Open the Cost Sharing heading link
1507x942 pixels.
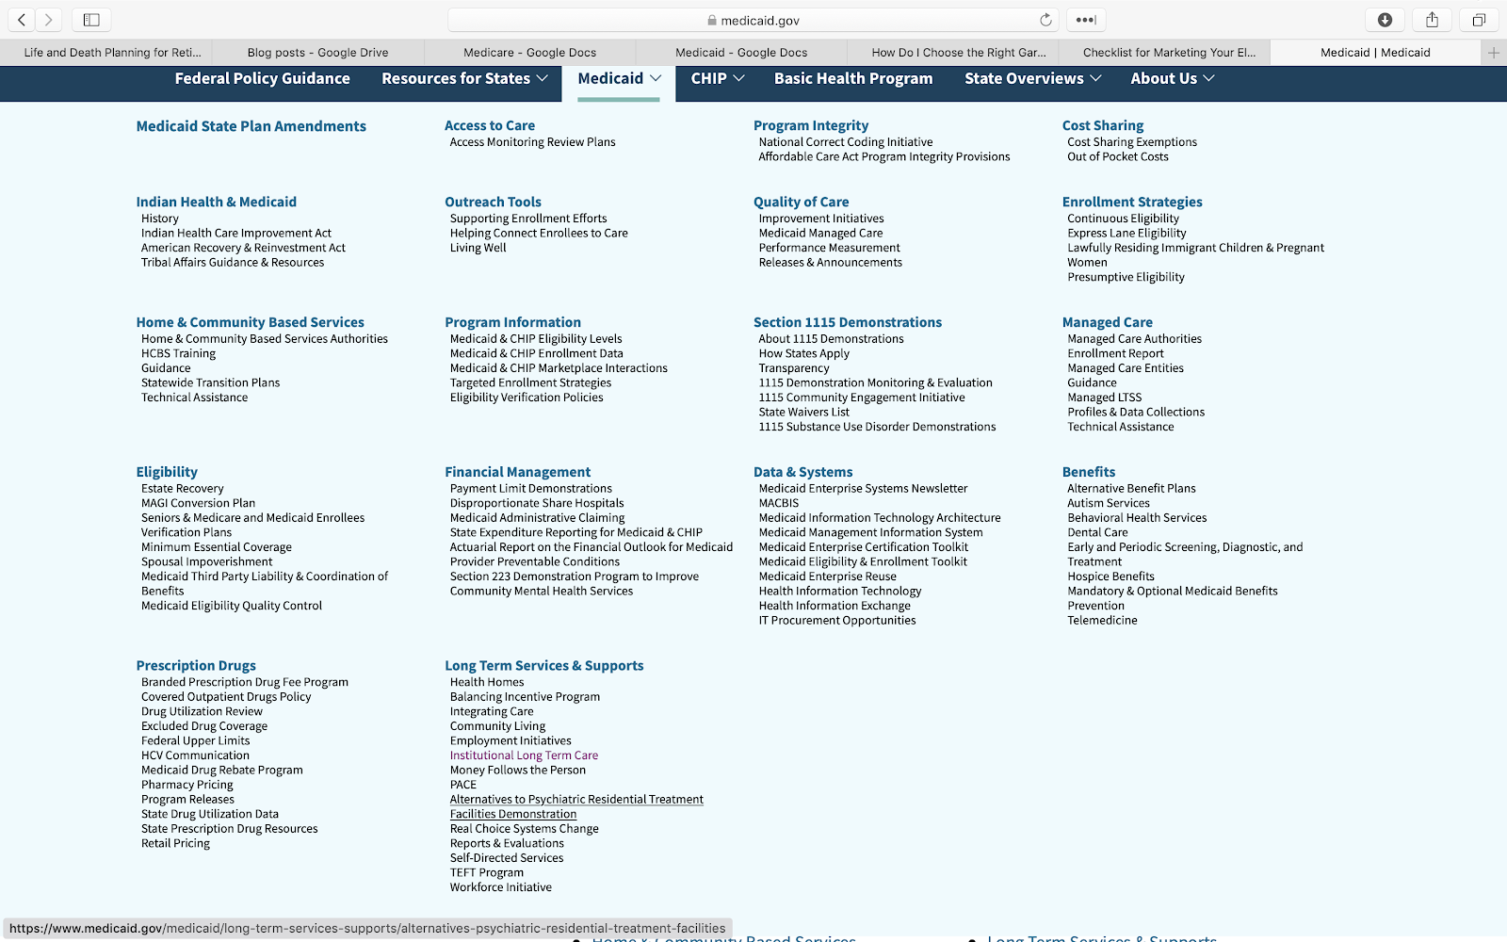click(1103, 125)
